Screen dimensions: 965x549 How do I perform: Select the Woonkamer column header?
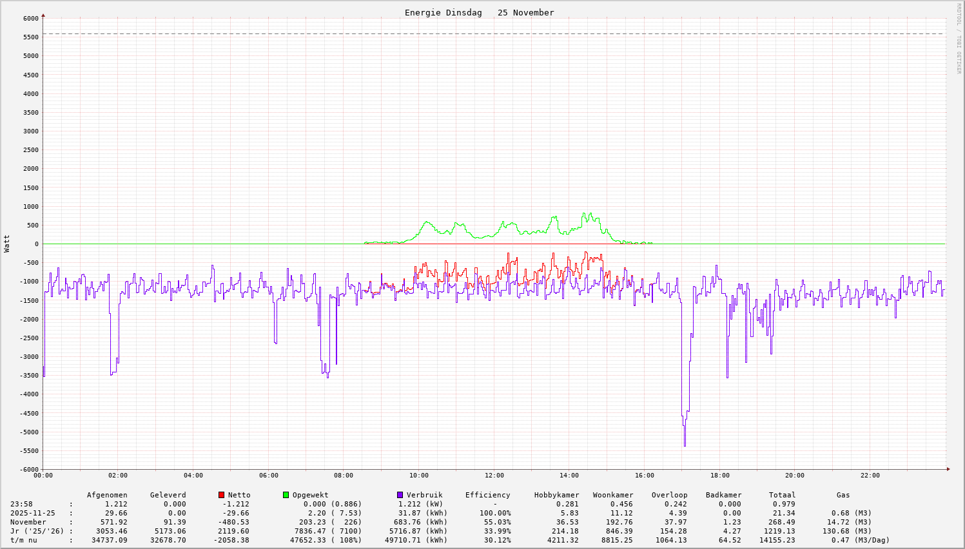point(613,496)
